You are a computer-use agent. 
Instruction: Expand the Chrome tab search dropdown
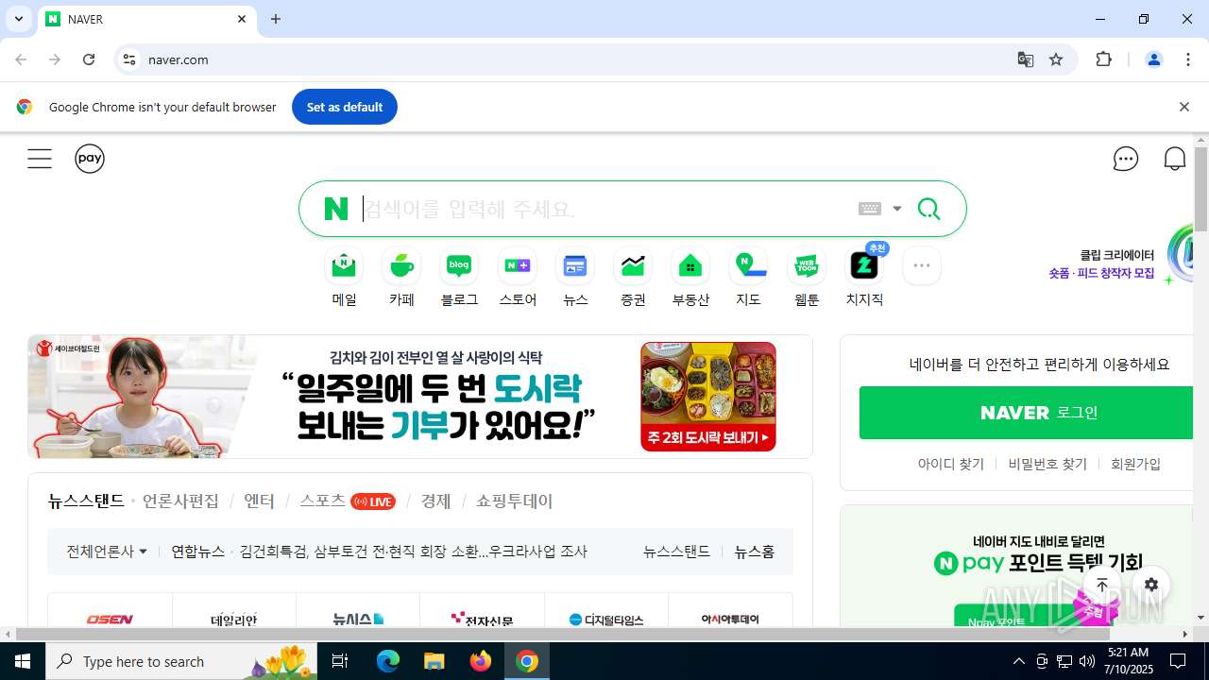pos(18,19)
